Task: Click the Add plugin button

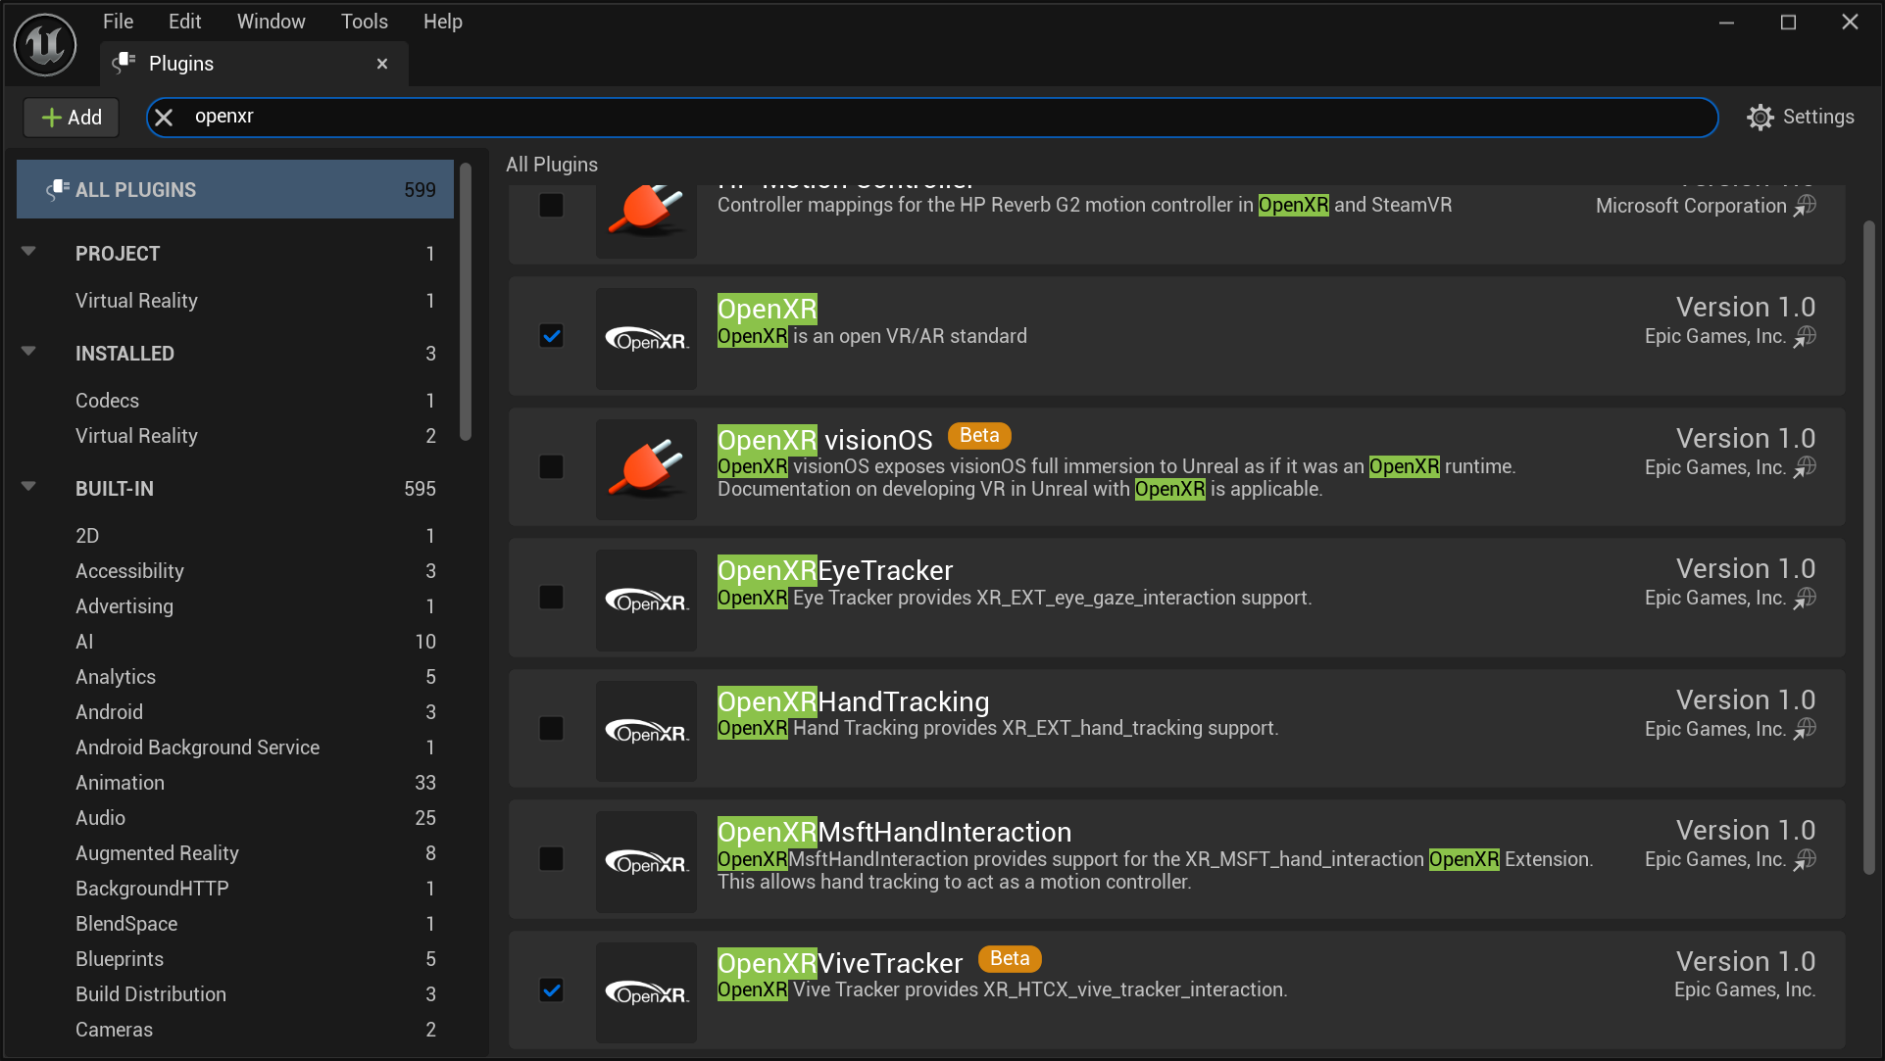Action: 68,117
